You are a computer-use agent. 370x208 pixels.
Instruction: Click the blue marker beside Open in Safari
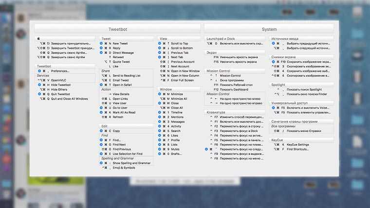point(101,85)
